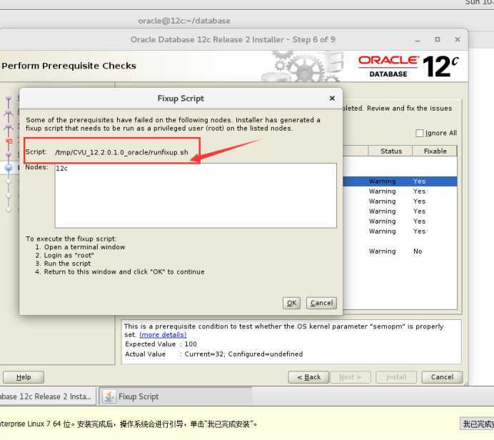Click OK in the Fixup Script dialog
Screen dimensions: 494x440
click(291, 303)
